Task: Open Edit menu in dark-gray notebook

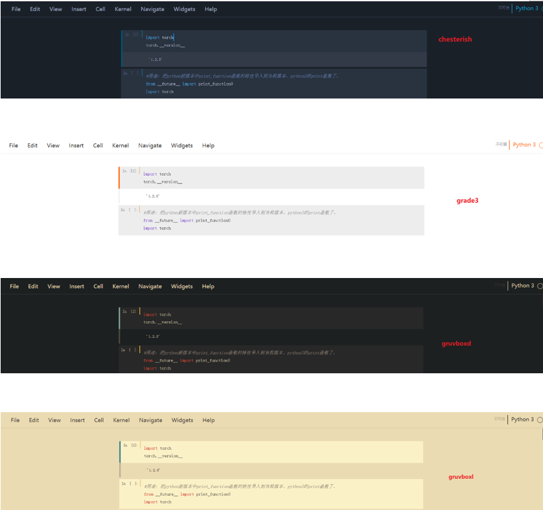Action: [33, 286]
